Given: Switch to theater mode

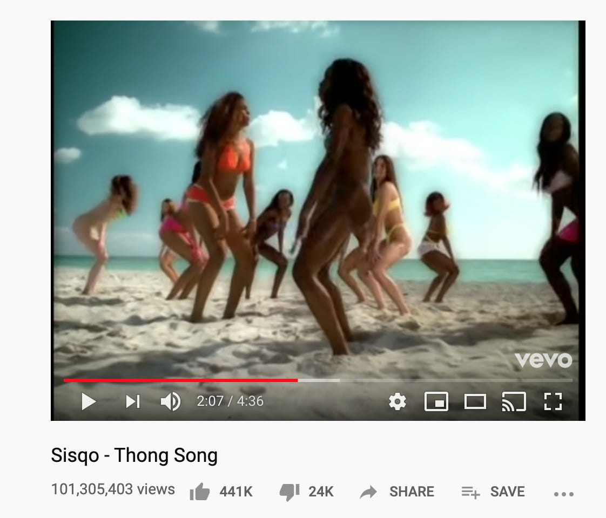Looking at the screenshot, I should (475, 401).
